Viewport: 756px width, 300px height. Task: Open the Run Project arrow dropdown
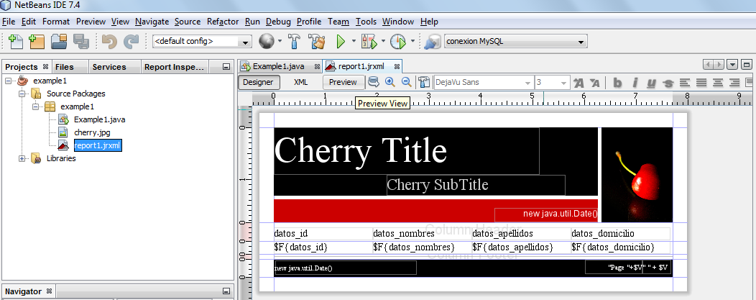pyautogui.click(x=354, y=42)
